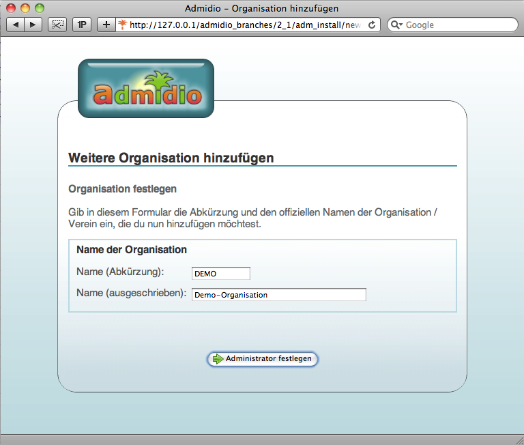524x445 pixels.
Task: Click the site favicon in the address bar
Action: coord(123,25)
